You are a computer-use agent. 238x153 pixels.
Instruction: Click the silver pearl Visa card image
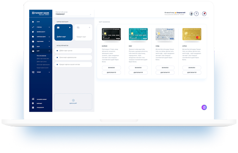point(165,34)
